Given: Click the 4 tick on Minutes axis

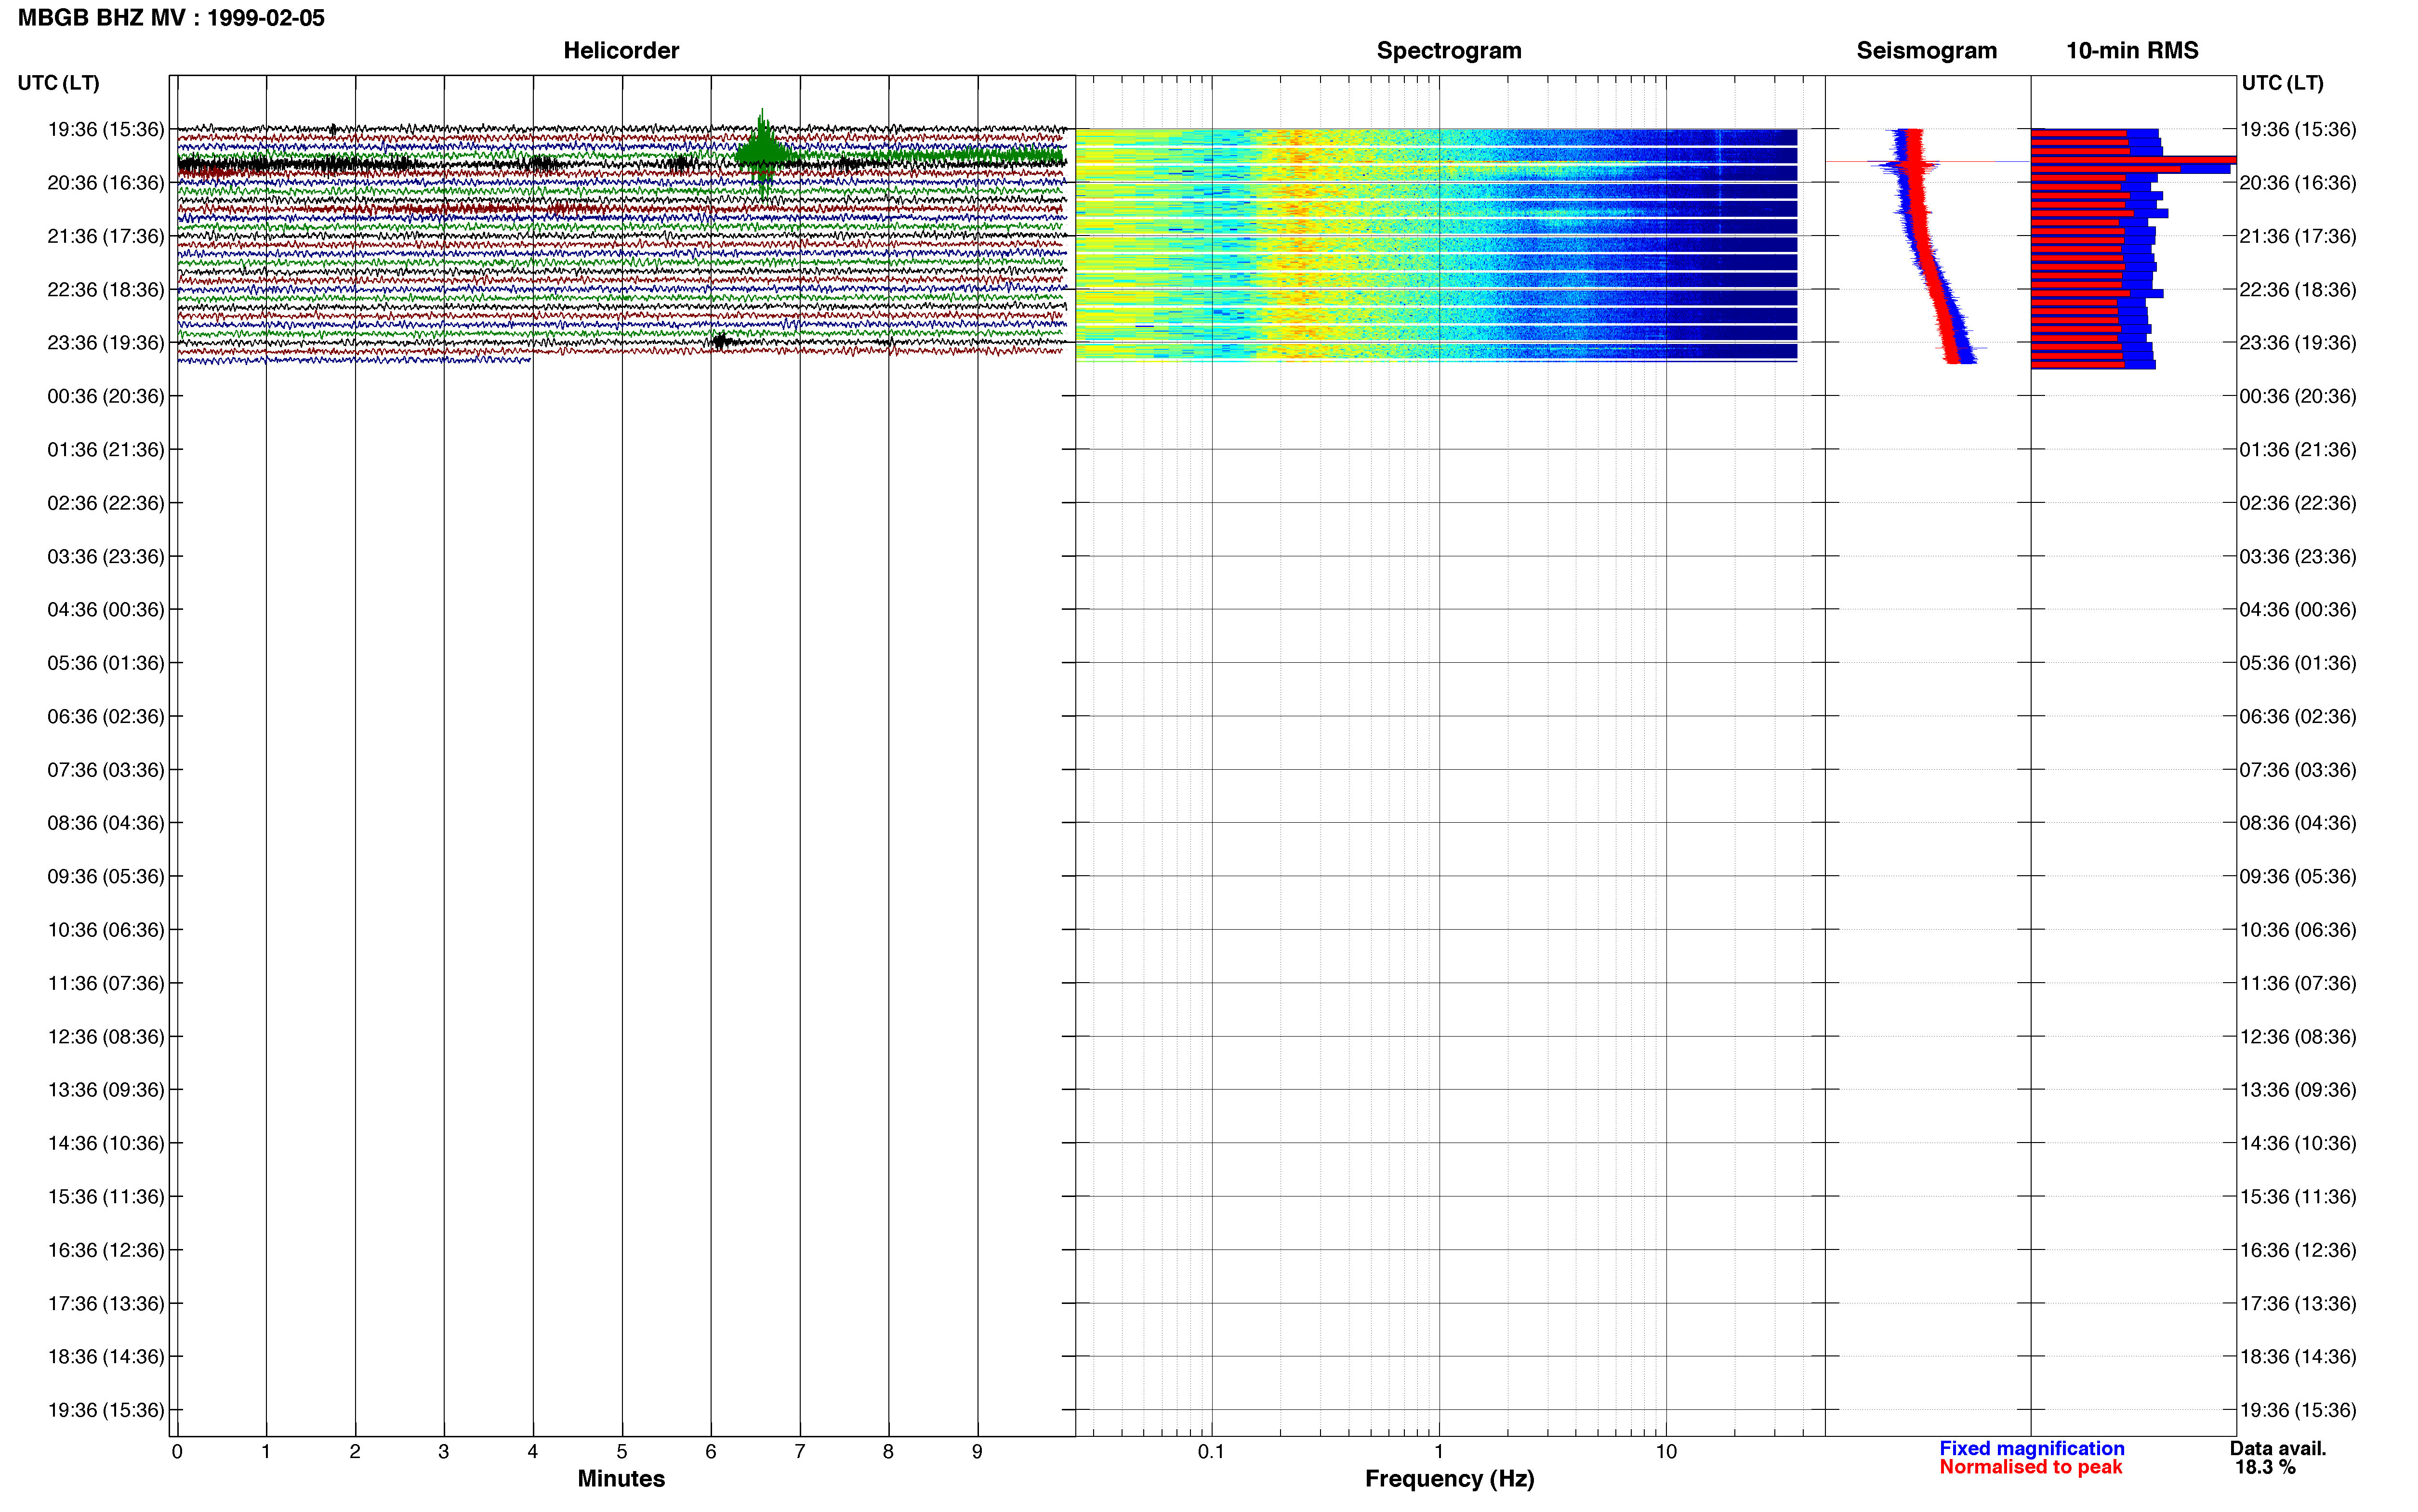Looking at the screenshot, I should (x=533, y=1452).
